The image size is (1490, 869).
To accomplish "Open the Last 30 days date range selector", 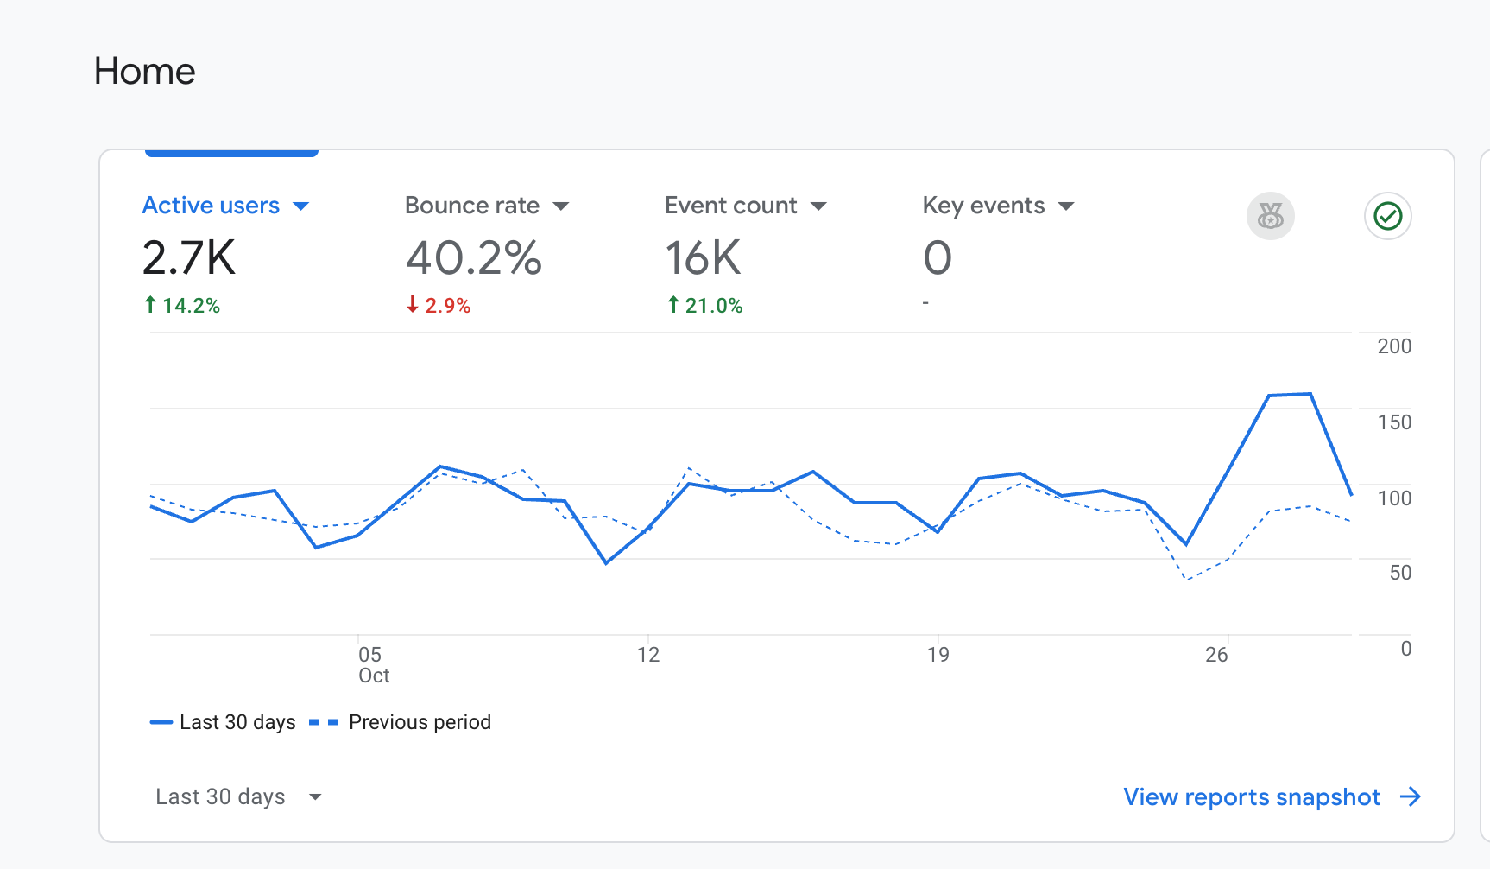I will (x=238, y=796).
